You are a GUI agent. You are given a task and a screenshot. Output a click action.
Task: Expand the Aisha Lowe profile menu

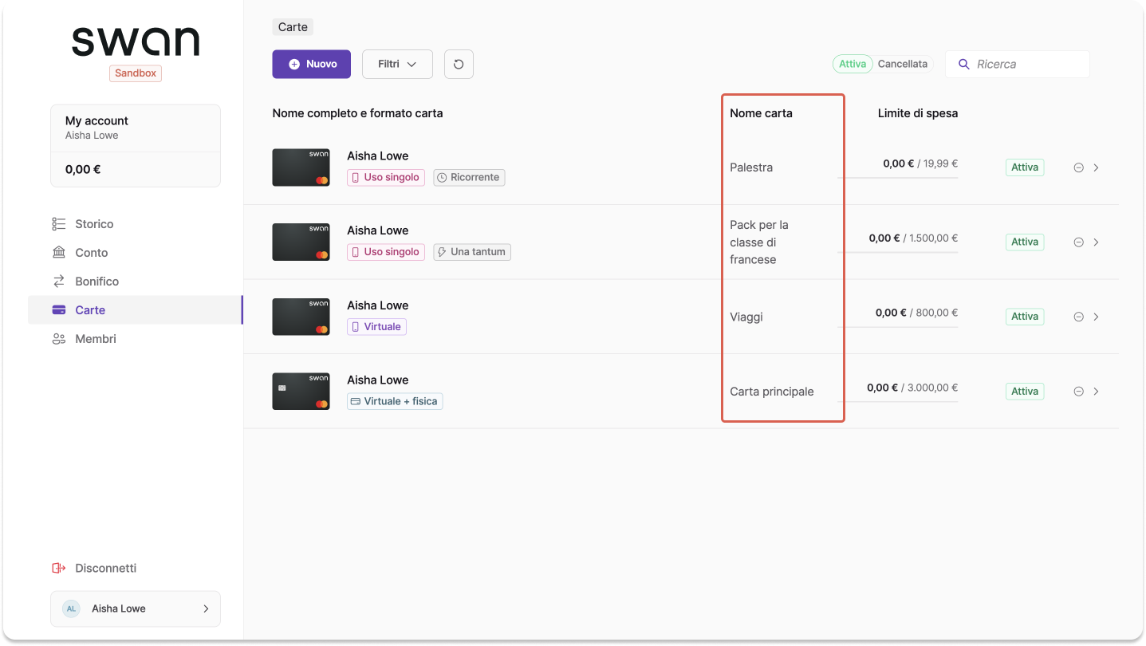pos(136,609)
